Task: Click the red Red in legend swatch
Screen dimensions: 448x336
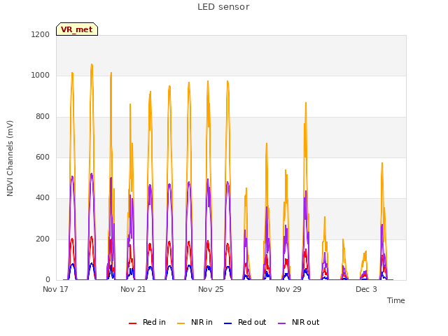Action: click(132, 323)
